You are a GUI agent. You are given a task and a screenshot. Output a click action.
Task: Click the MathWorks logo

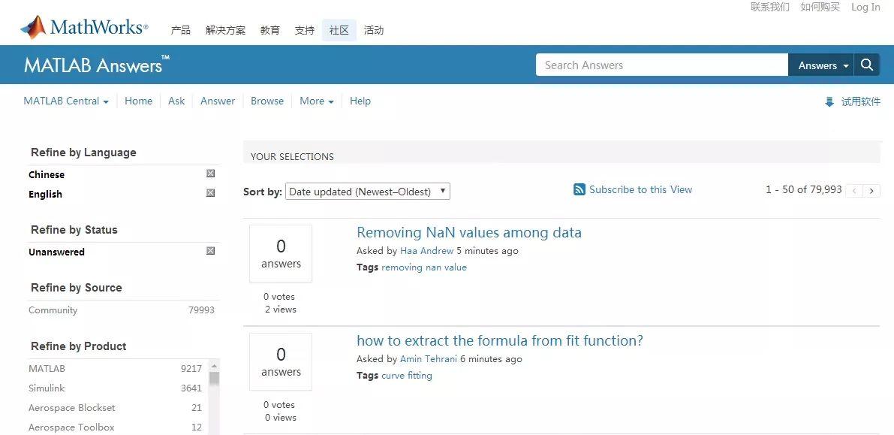84,29
